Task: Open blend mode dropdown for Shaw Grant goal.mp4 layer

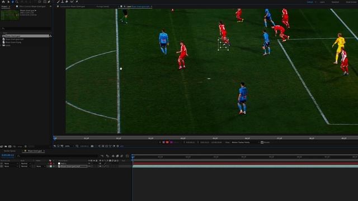Action: pyautogui.click(x=26, y=166)
